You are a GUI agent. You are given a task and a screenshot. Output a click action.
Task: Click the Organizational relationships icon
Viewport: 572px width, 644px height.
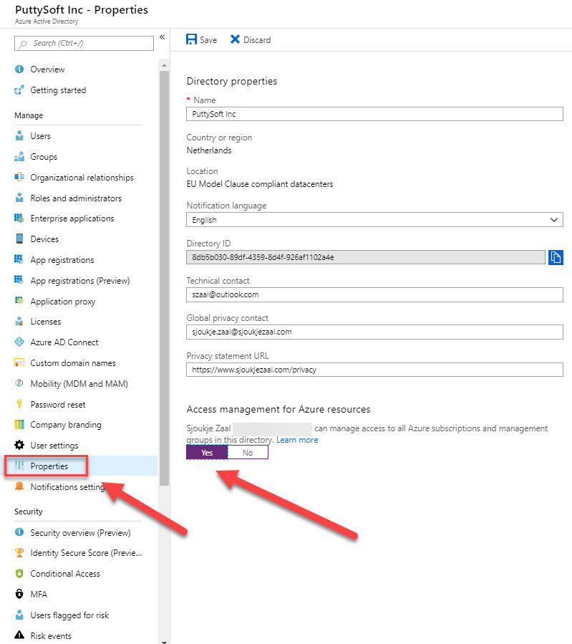(19, 177)
